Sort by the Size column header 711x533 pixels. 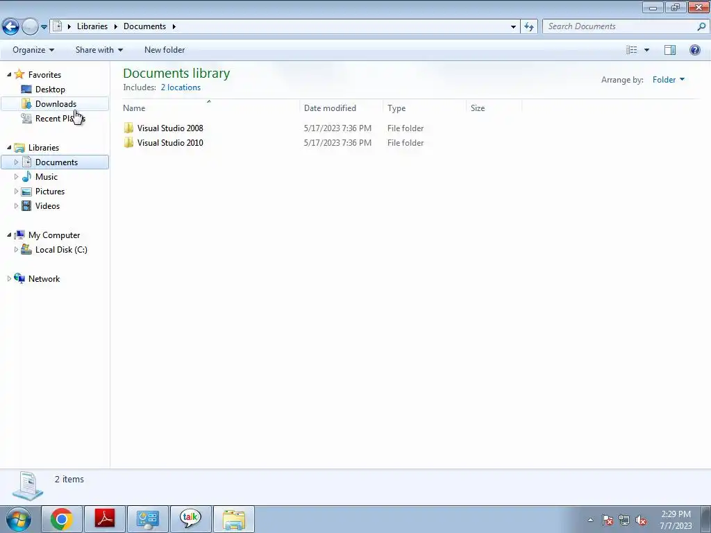[x=494, y=108]
